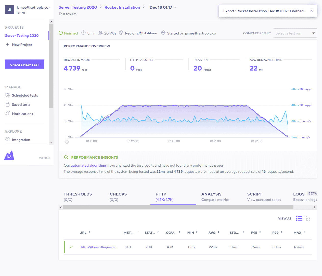
Task: Click the sidebar scrollbar up arrow
Action: (x=51, y=22)
